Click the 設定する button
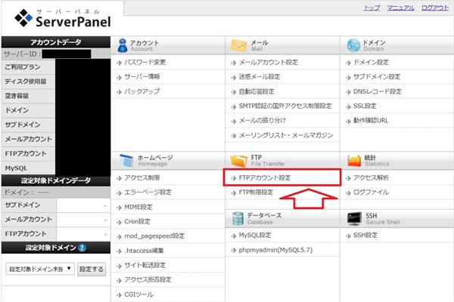 coord(92,269)
